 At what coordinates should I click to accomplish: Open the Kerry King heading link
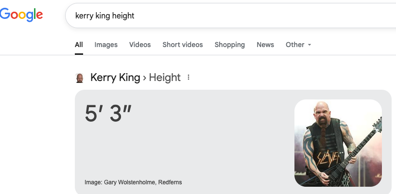(115, 77)
